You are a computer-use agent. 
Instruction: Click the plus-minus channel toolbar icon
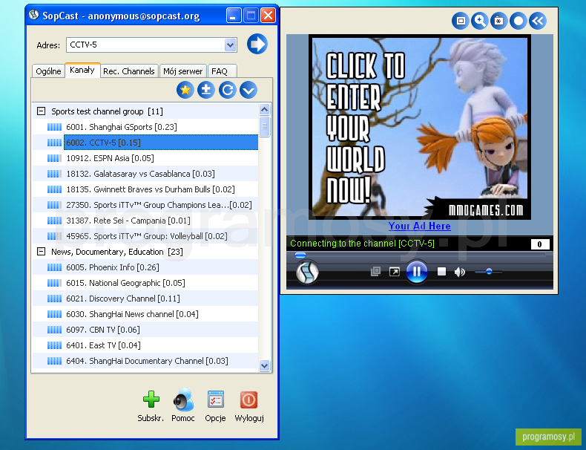coord(206,90)
